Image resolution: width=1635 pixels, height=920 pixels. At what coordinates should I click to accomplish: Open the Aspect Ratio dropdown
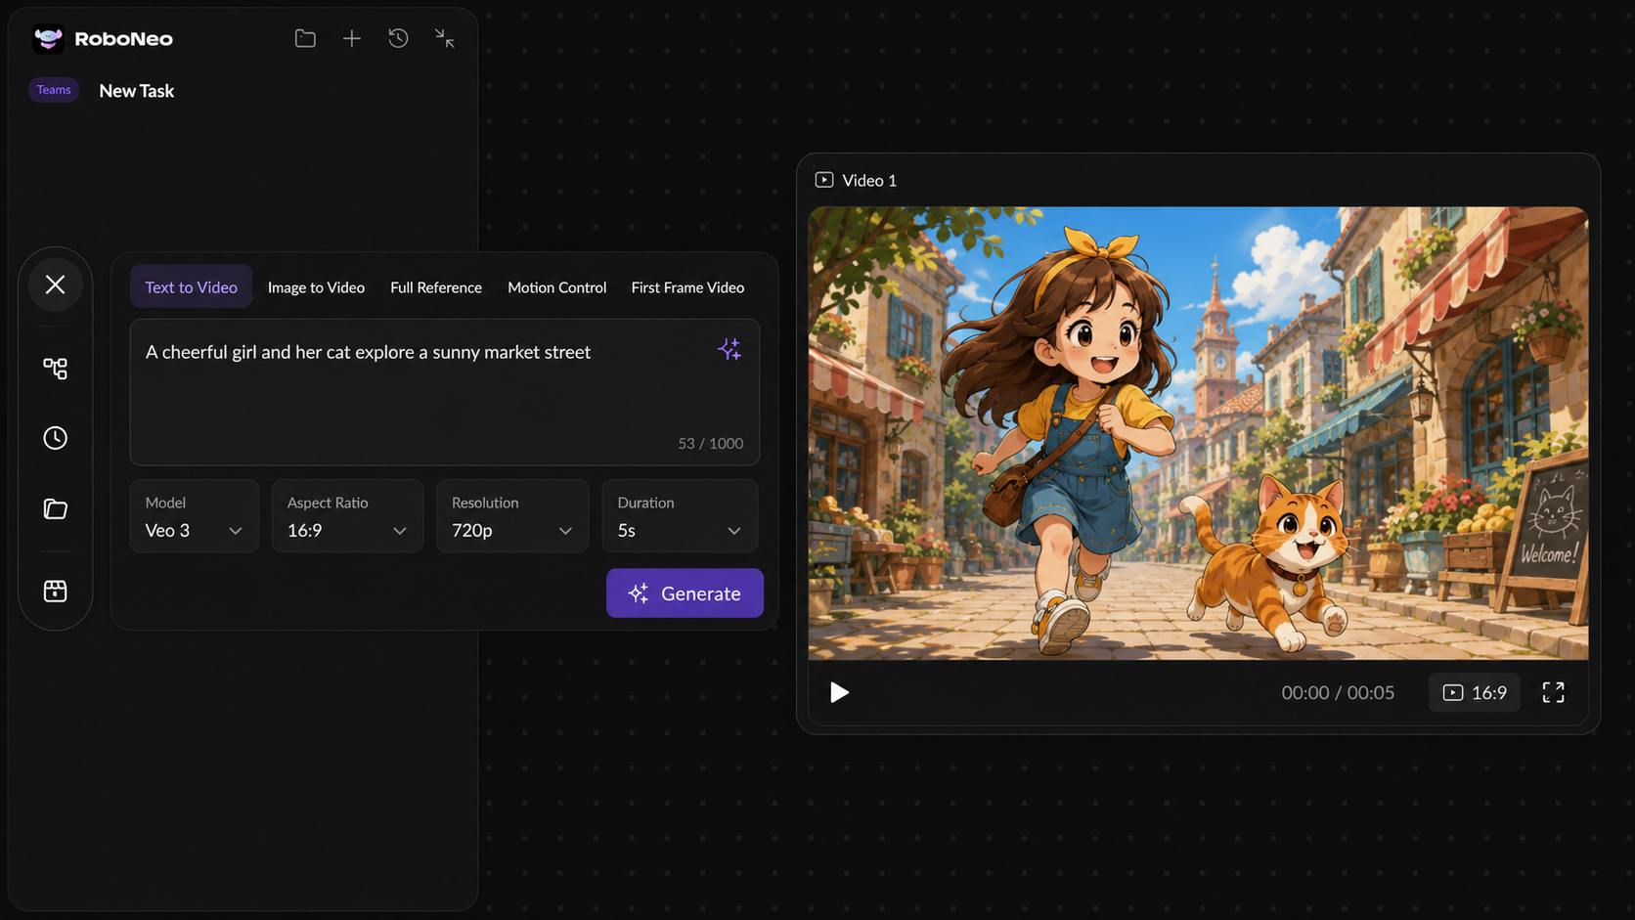click(347, 516)
